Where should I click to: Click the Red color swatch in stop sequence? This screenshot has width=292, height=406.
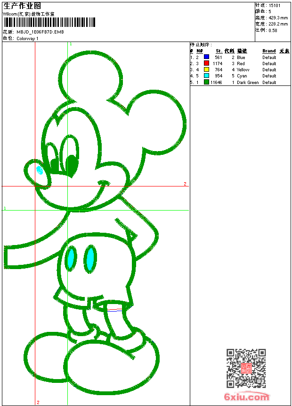point(206,63)
